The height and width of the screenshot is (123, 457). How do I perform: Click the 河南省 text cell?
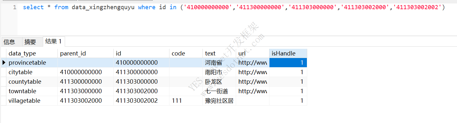219,63
